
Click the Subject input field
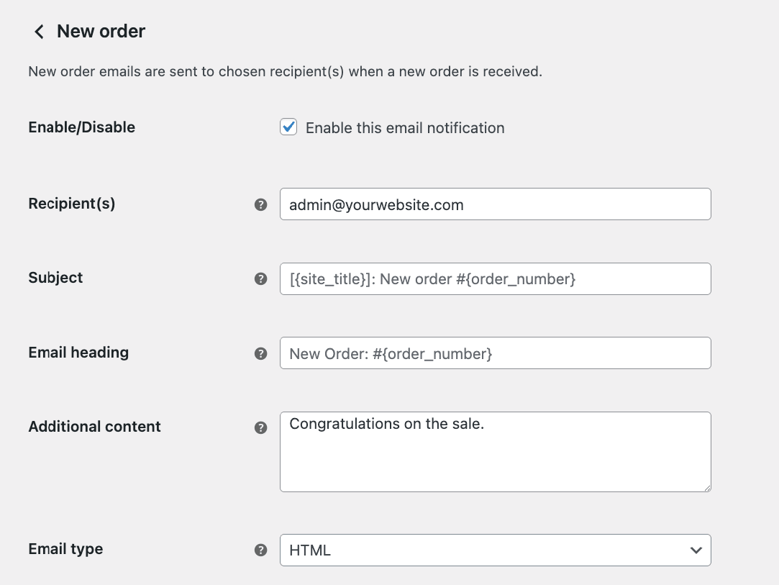tap(495, 278)
